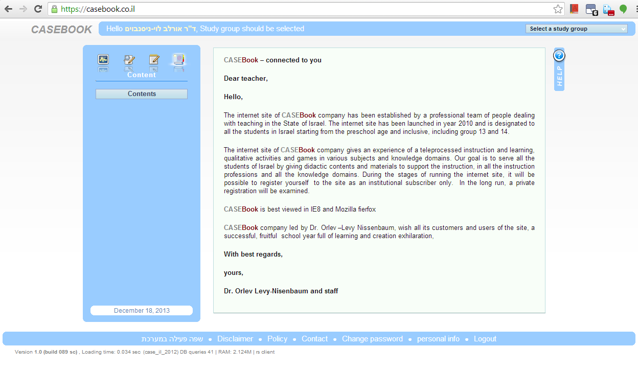Click the red dictionary extension icon

(x=574, y=9)
